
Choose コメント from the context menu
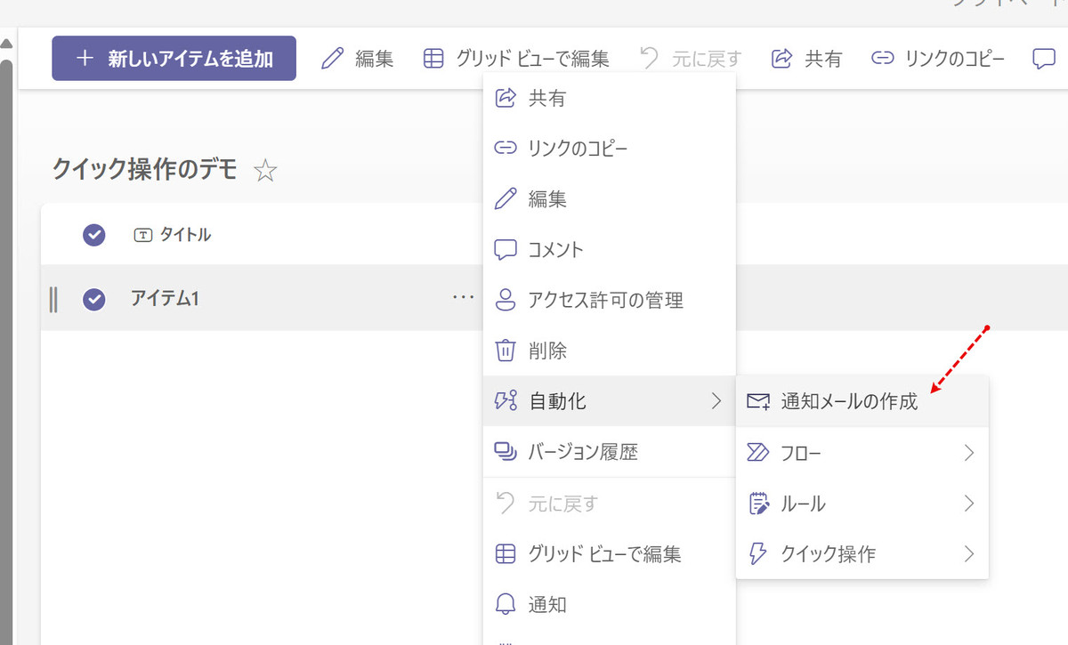(x=610, y=250)
